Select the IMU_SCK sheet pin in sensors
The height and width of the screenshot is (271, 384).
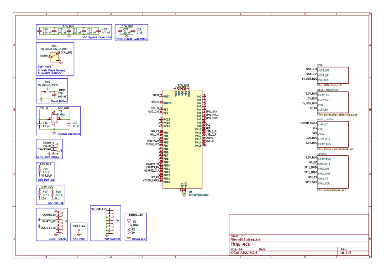(324, 184)
